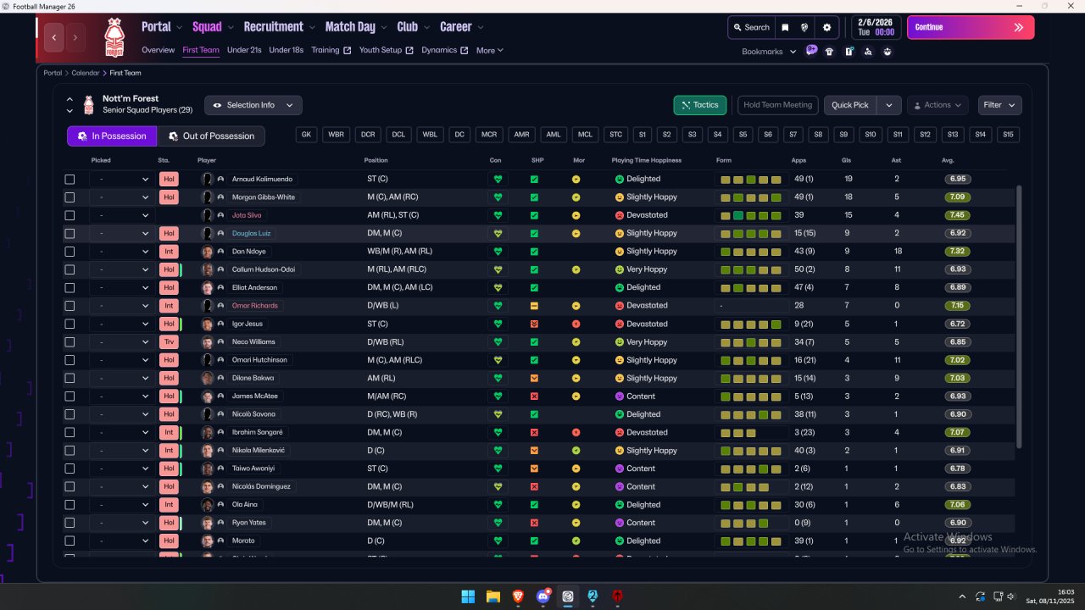Go back with the left arrow navigation button
This screenshot has width=1085, height=610.
(x=54, y=37)
